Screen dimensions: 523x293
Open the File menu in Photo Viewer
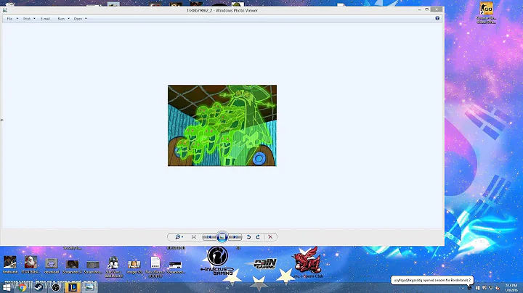click(x=9, y=19)
